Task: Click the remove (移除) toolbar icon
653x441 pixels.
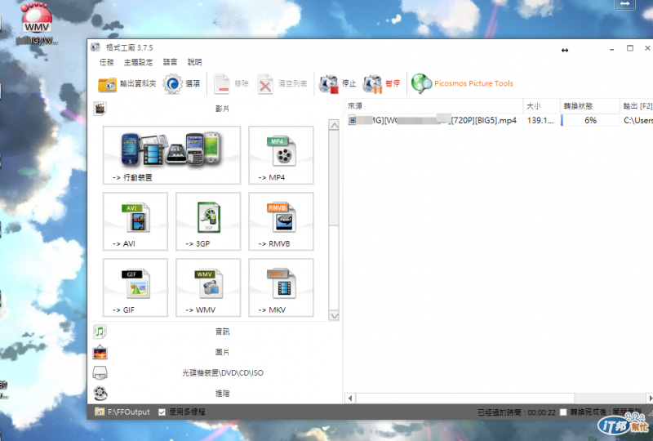Action: (222, 84)
